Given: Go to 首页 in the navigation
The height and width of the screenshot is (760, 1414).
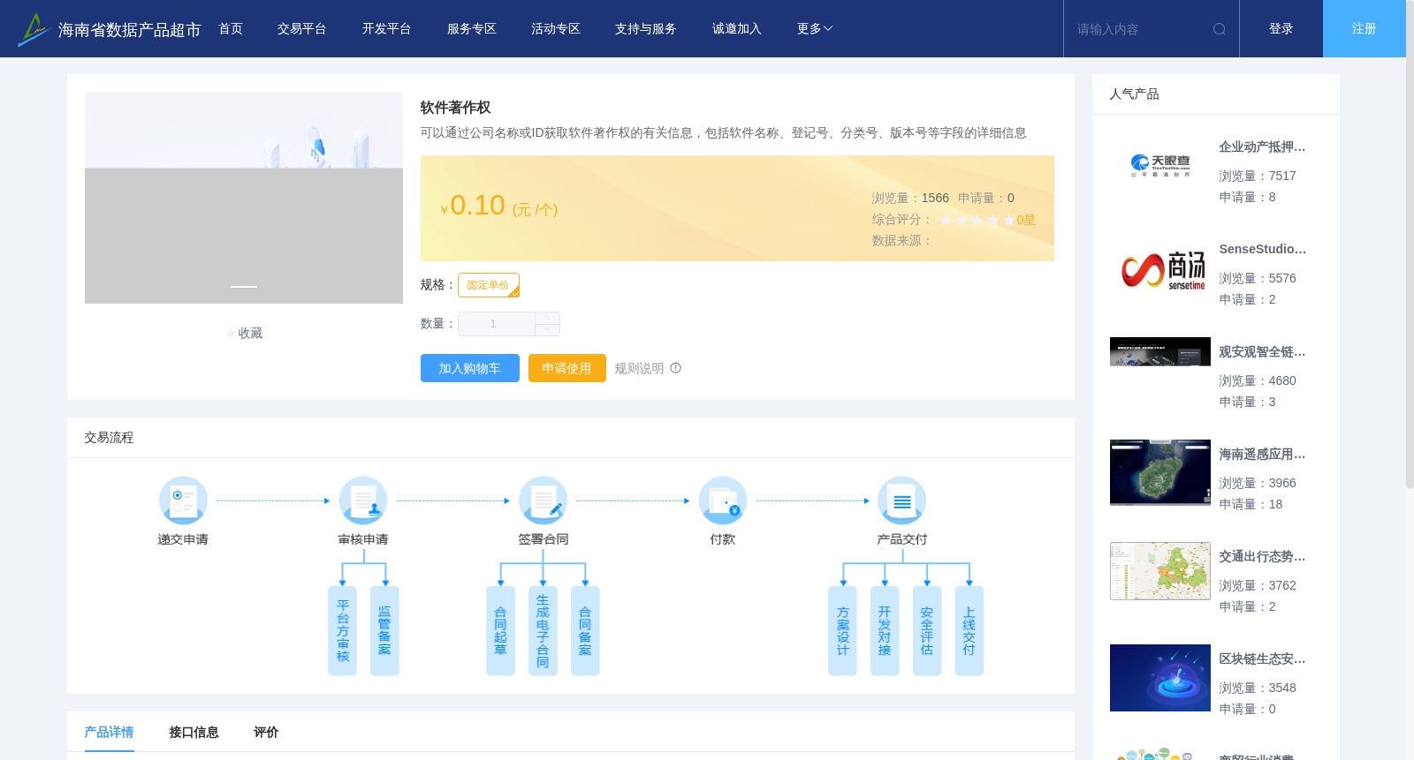Looking at the screenshot, I should [x=231, y=29].
